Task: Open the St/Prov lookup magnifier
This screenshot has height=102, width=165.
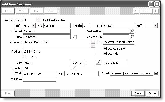Action: click(x=99, y=63)
